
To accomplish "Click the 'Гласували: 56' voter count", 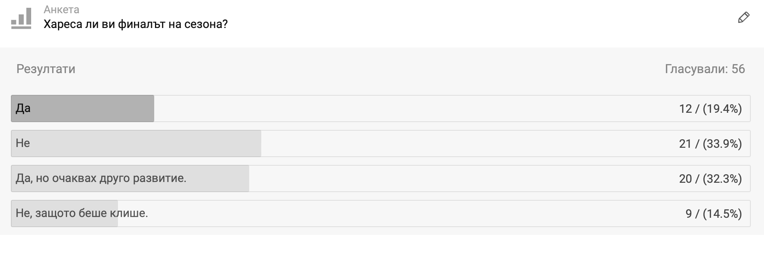I will [x=704, y=69].
